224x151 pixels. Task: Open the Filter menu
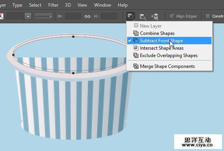pyautogui.click(x=53, y=5)
